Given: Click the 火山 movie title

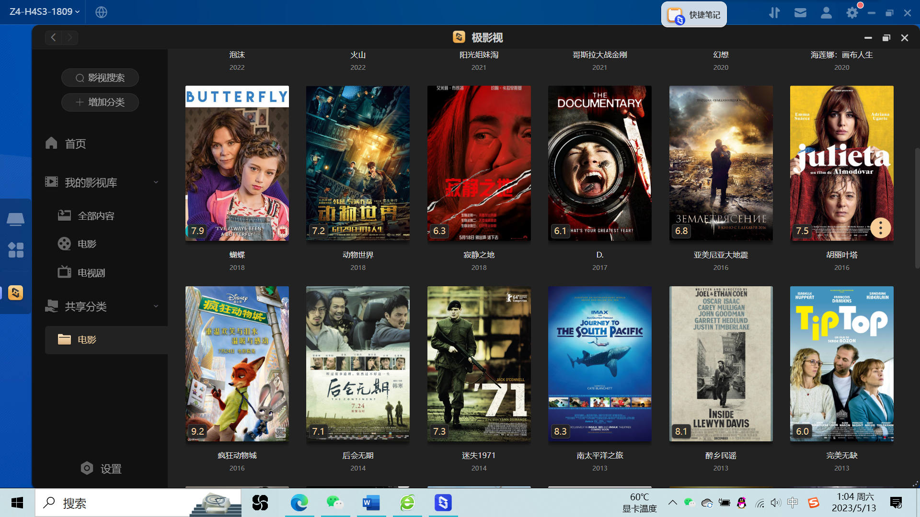Looking at the screenshot, I should [x=358, y=55].
